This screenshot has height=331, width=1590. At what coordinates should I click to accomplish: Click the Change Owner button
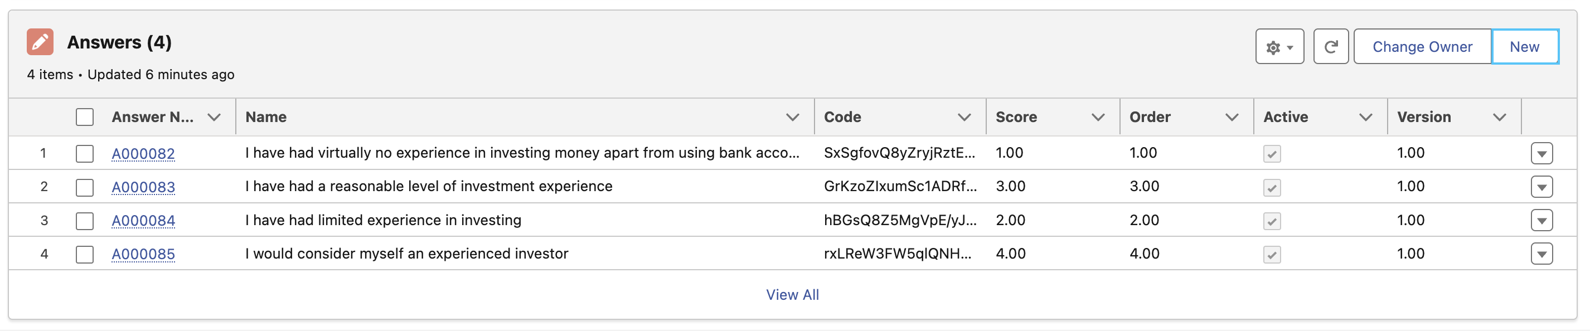(1422, 47)
